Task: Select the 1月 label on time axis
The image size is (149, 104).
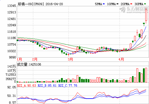Action: coord(19,60)
